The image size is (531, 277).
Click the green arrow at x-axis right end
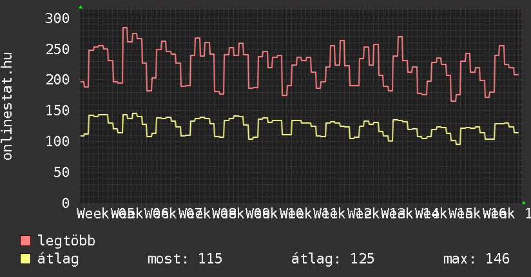point(525,203)
